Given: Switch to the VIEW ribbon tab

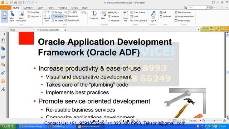Looking at the screenshot, I should (x=40, y=8).
